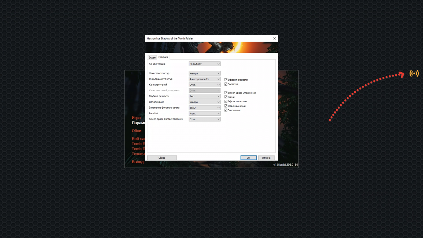Confirm settings with the OK button
Image resolution: width=423 pixels, height=238 pixels.
point(248,158)
